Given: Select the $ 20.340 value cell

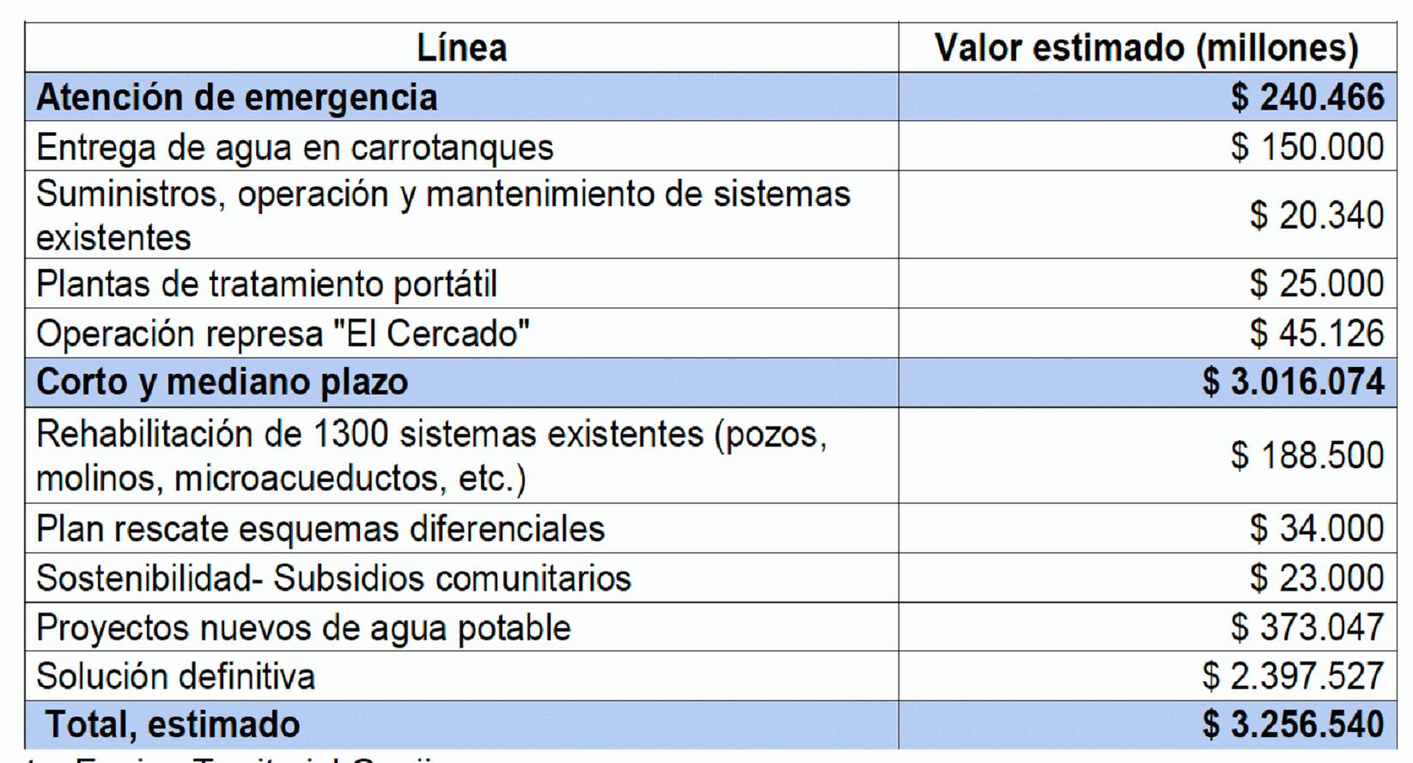Looking at the screenshot, I should coord(1148,215).
